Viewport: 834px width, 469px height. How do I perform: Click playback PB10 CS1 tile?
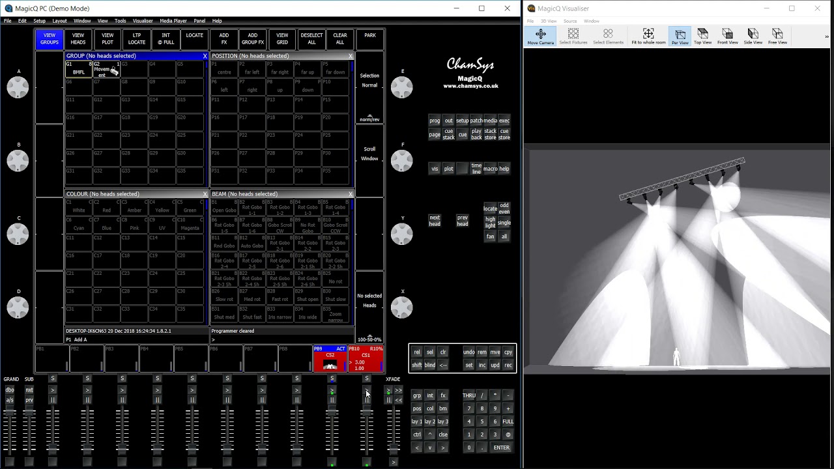(x=366, y=359)
